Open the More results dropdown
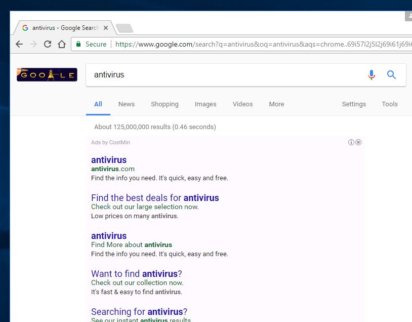 (x=276, y=104)
